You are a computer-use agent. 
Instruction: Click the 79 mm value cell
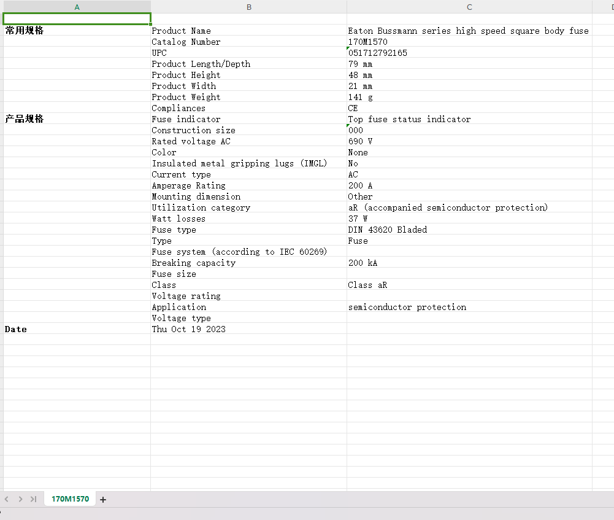click(469, 64)
